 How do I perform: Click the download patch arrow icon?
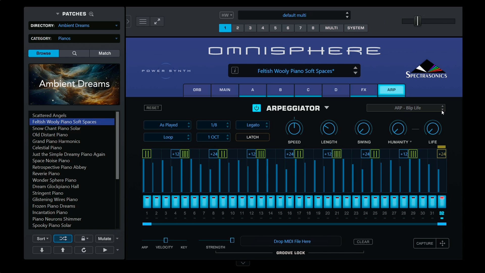click(42, 250)
